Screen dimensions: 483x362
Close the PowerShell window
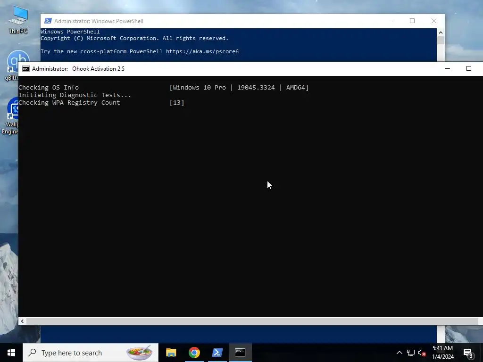pos(434,21)
